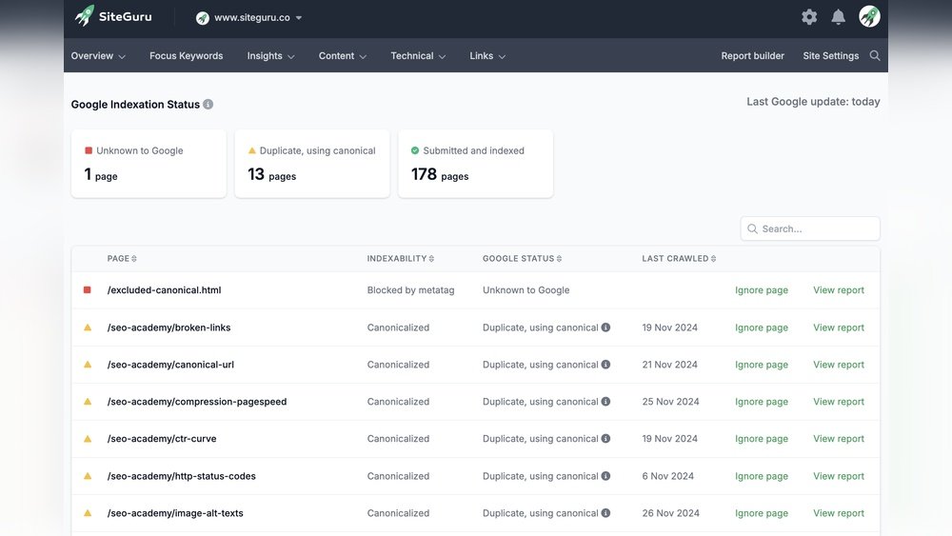Select the Submitted and indexed card
Viewport: 952px width, 536px height.
coord(475,164)
